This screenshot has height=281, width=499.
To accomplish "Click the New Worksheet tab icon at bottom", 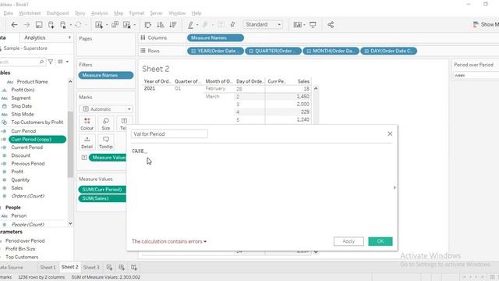I will coord(109,267).
